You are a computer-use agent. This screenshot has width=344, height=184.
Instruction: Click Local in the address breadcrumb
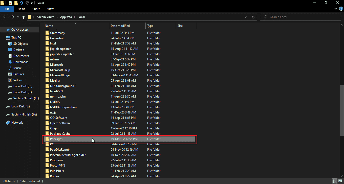pyautogui.click(x=81, y=17)
